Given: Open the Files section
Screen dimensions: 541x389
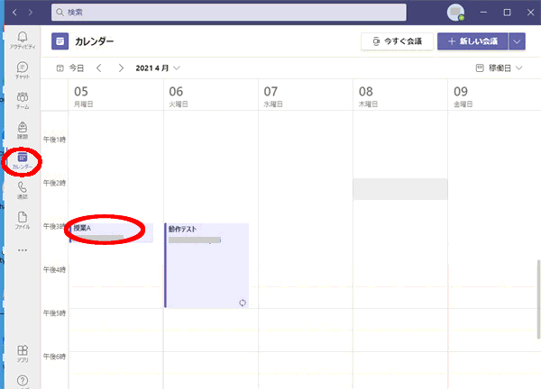Looking at the screenshot, I should (22, 221).
